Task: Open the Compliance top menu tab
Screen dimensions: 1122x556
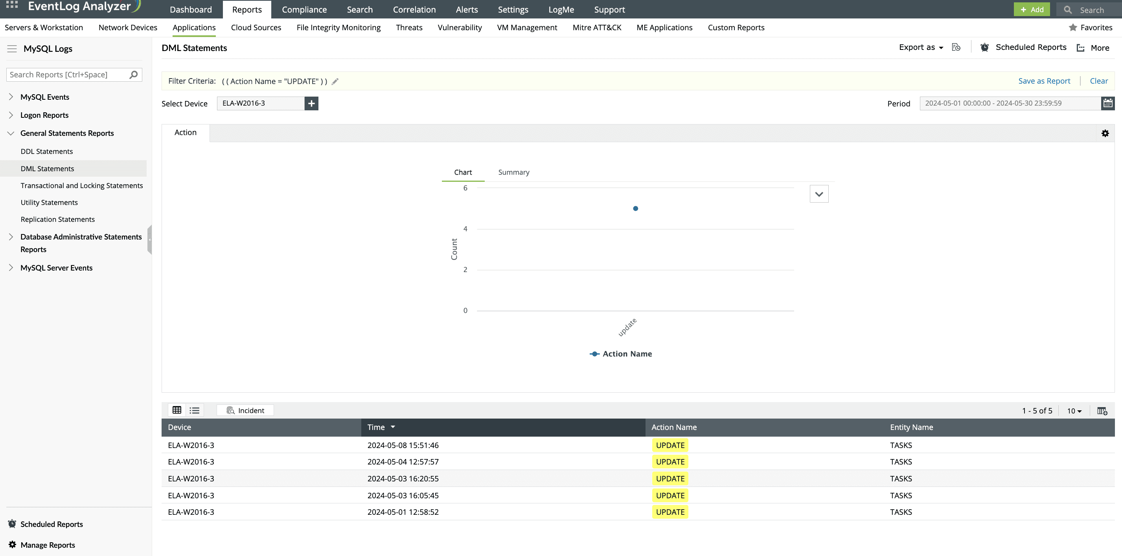Action: click(x=304, y=9)
